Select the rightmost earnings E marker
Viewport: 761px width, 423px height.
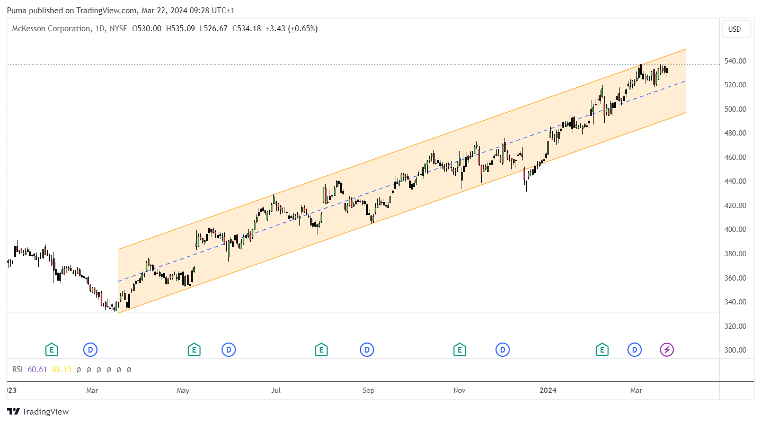click(601, 349)
